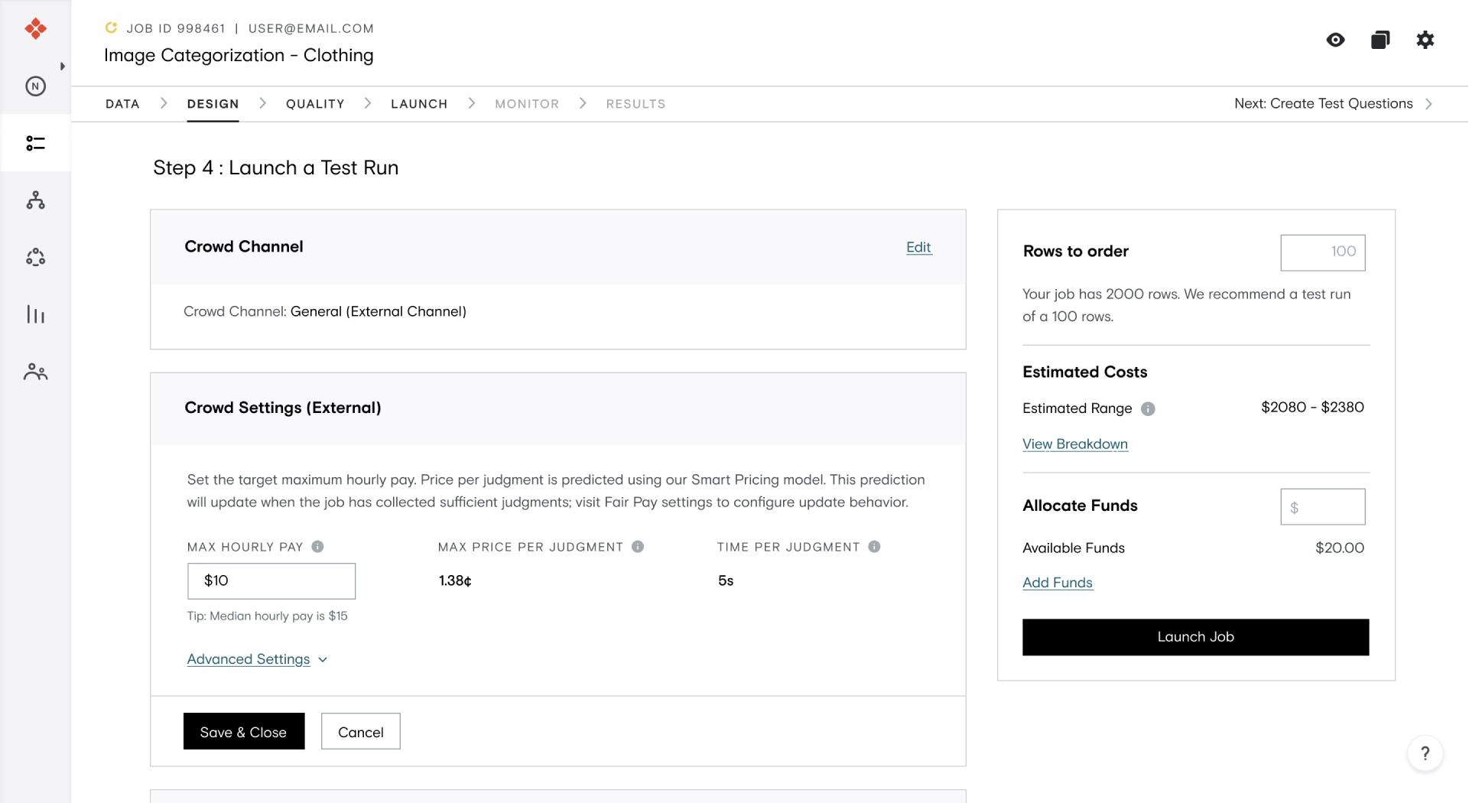Switch to the DESIGN tab
This screenshot has width=1469, height=803.
click(213, 104)
